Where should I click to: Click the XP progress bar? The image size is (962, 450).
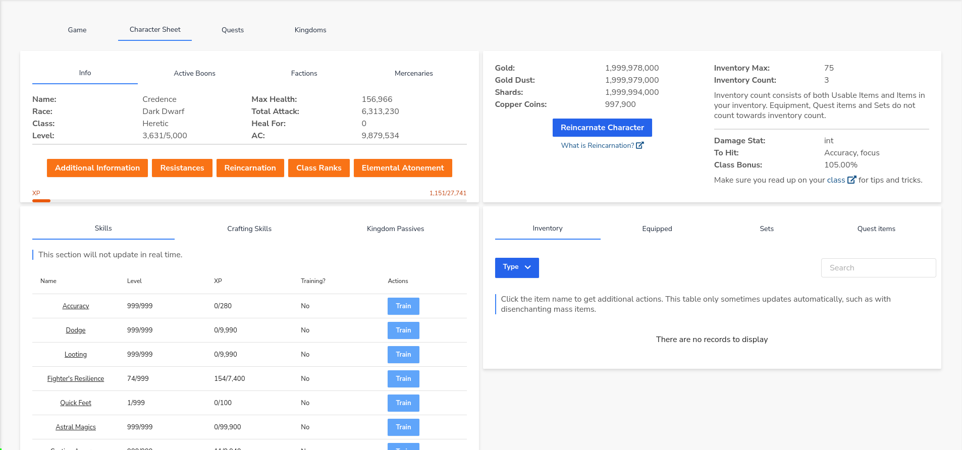click(x=249, y=201)
